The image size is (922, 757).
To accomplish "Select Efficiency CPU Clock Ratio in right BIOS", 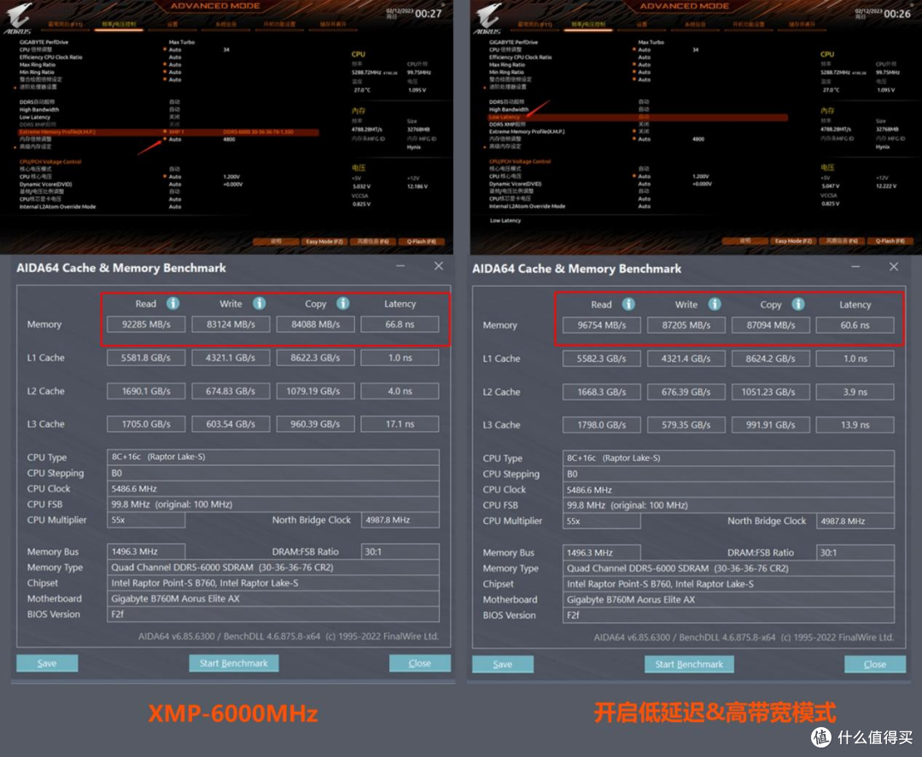I will click(x=520, y=57).
